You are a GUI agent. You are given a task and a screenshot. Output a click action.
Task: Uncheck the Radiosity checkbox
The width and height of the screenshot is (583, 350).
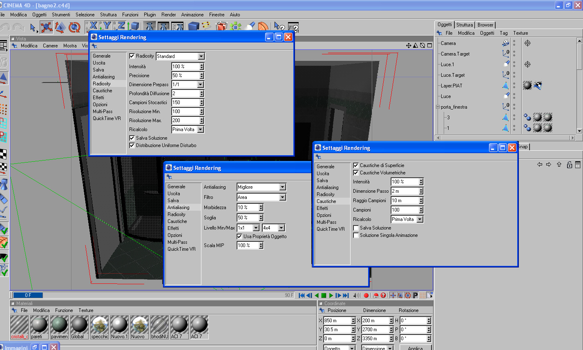click(132, 56)
